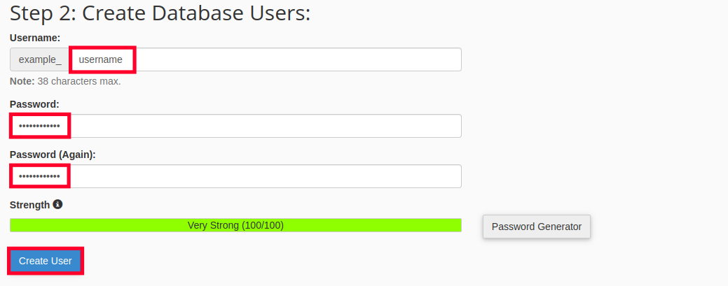Click the 'Password:' field label
Screen dimensions: 728x286
(34, 104)
